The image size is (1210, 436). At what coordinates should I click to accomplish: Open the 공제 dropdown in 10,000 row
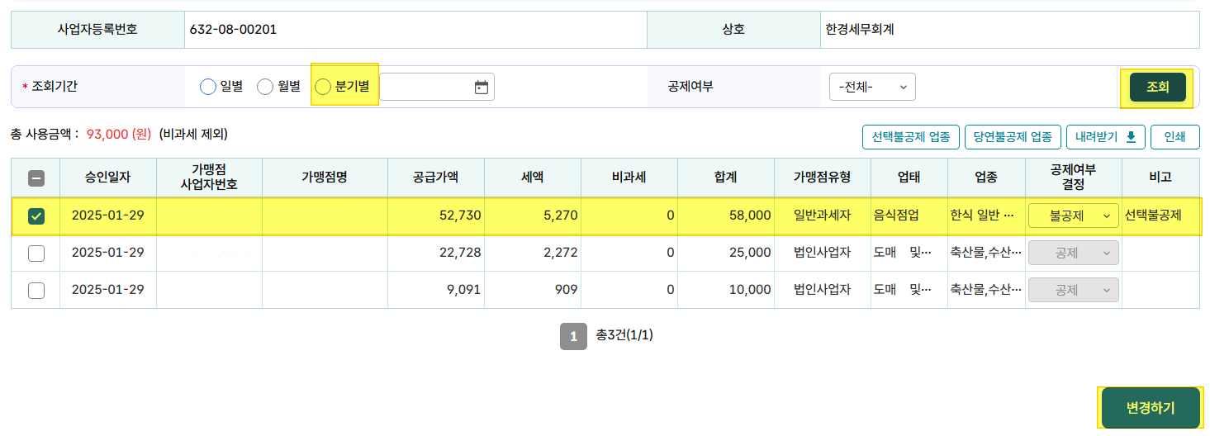pos(1073,290)
